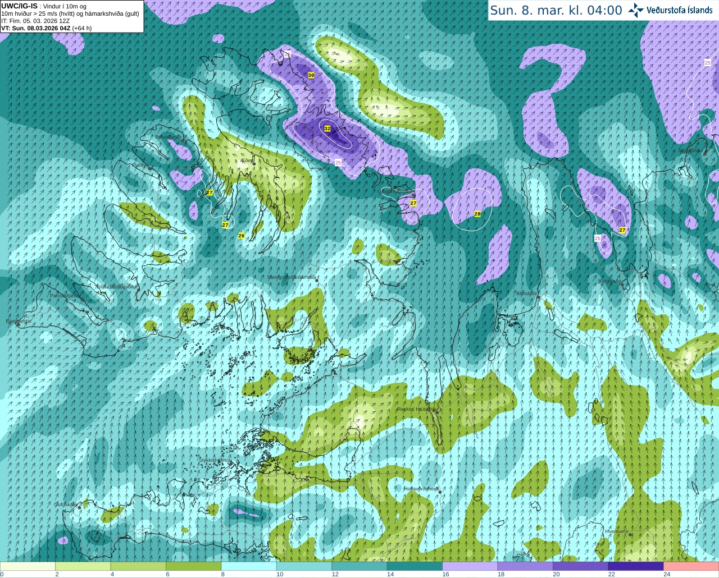Click the Bergstaðir place label

[610, 281]
